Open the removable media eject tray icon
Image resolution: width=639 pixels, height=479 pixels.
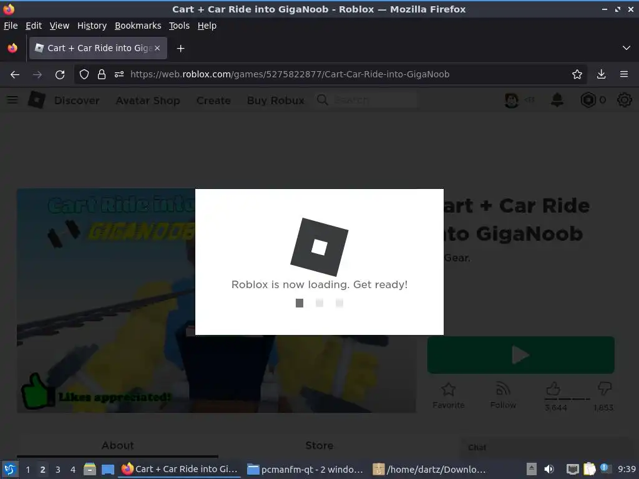pyautogui.click(x=532, y=469)
